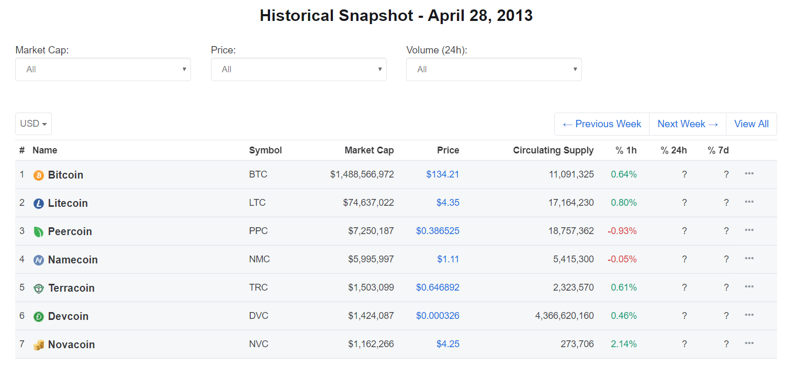Sort the table by Market Cap column
Viewport: 796px width, 366px height.
369,150
